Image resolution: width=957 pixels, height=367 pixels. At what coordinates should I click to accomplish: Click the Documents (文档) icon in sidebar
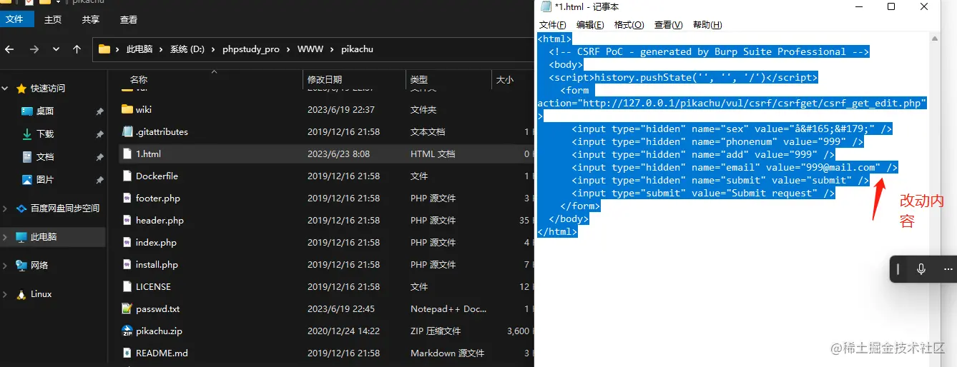[x=27, y=156]
